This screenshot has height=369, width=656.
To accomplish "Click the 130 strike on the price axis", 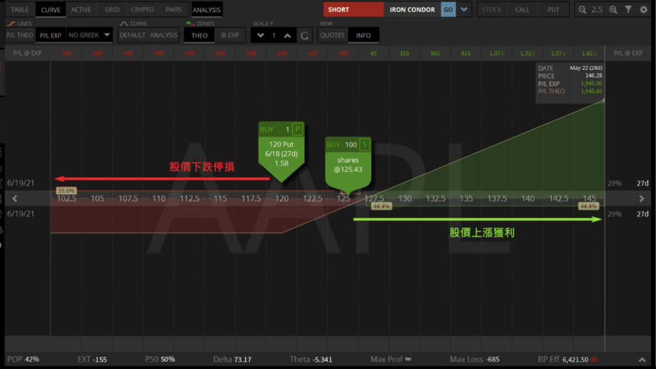I will [405, 199].
